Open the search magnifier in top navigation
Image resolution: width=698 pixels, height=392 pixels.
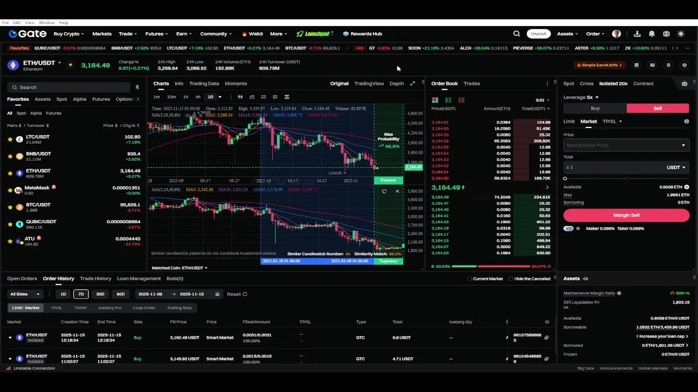(x=516, y=34)
